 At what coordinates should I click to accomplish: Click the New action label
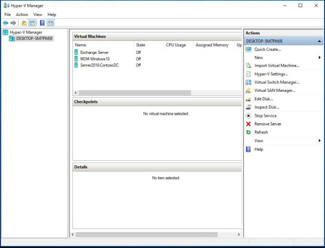coord(258,57)
